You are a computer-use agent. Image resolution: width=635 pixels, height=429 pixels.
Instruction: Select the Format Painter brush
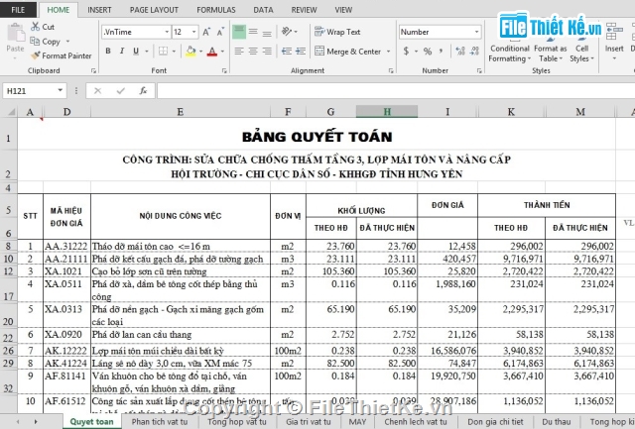click(x=36, y=55)
